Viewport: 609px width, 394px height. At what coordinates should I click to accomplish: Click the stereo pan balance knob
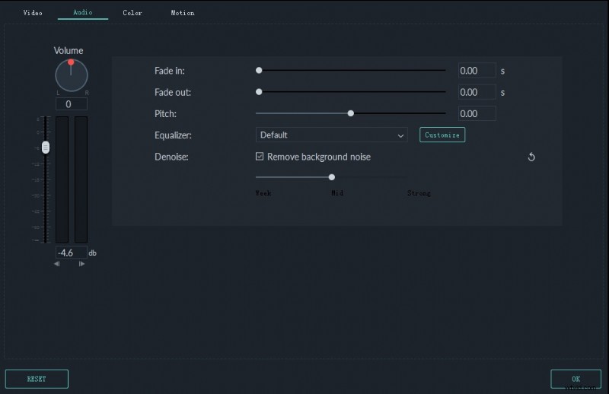pos(72,75)
